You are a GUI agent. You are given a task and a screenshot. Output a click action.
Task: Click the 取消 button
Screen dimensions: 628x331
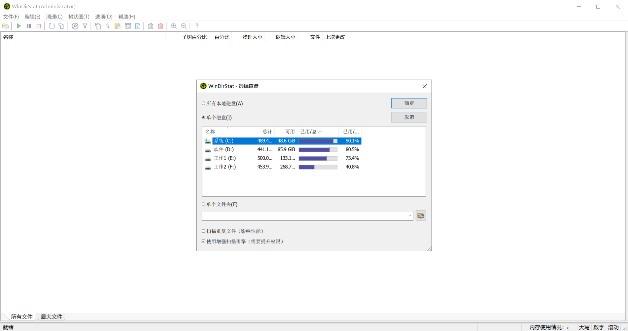[x=409, y=117]
